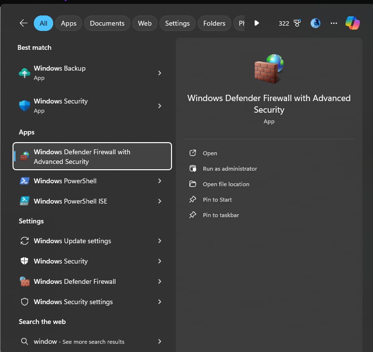This screenshot has height=352, width=373.
Task: Click the Pin to taskbar pin icon
Action: coord(193,215)
